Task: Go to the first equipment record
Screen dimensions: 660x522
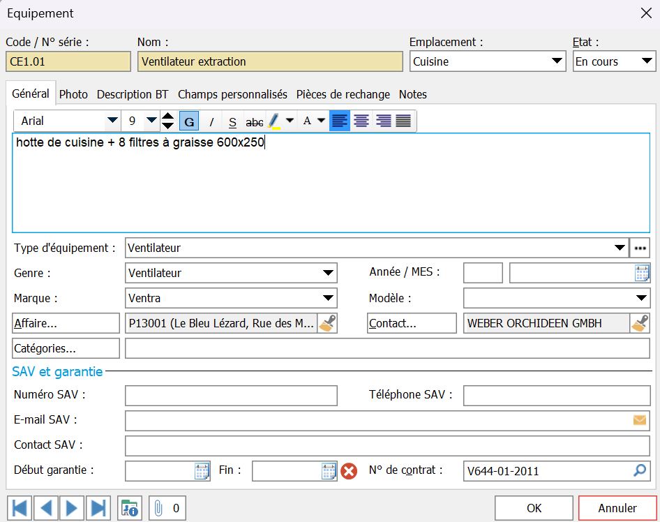Action: [x=19, y=508]
